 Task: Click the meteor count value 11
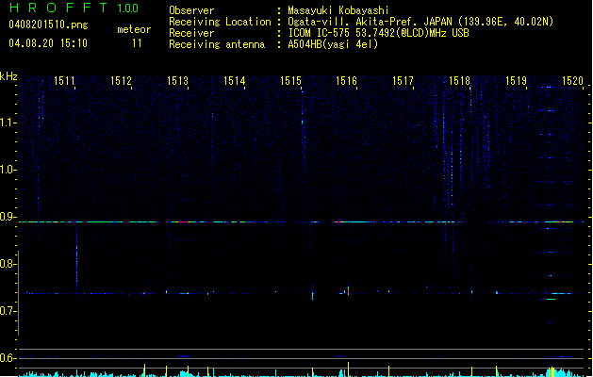click(137, 43)
